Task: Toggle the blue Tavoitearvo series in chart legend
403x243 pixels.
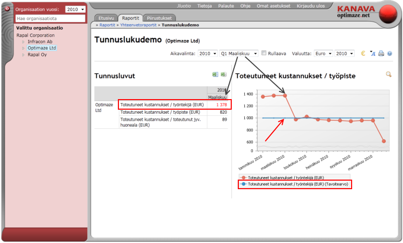Action: 296,185
